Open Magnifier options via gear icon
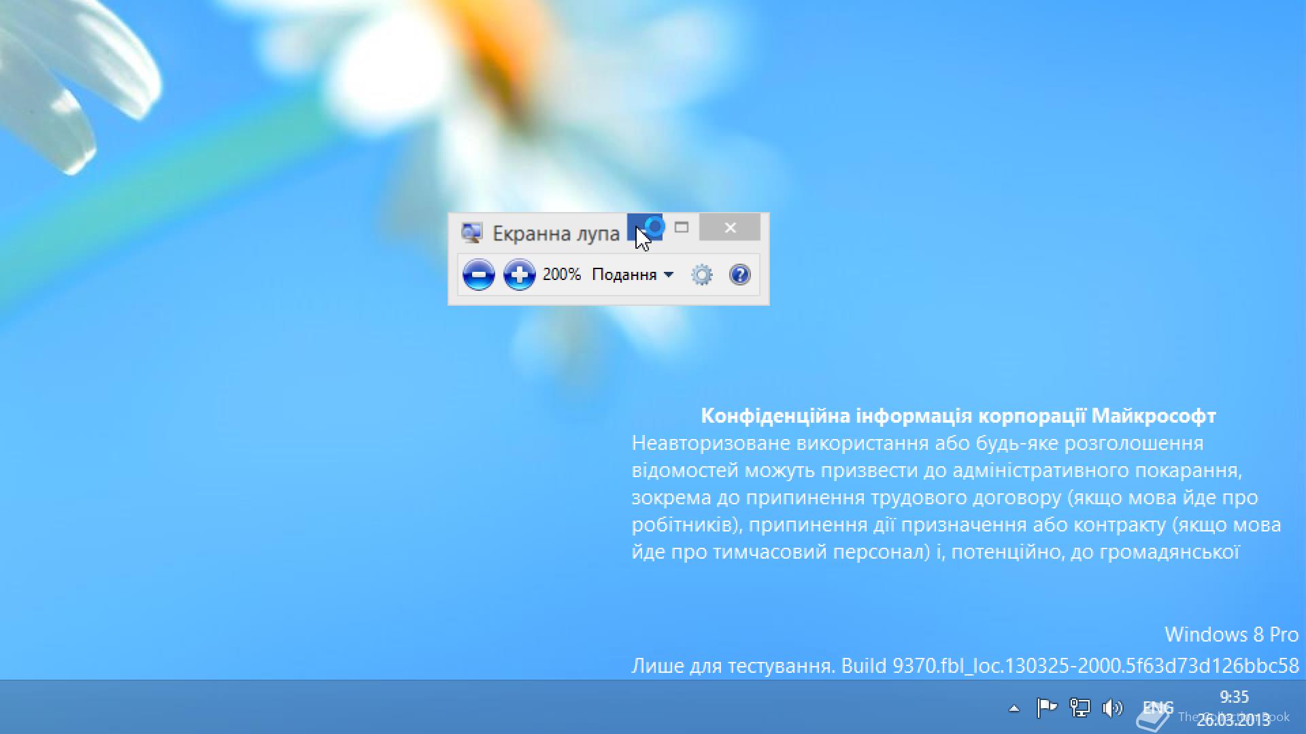1306x734 pixels. [x=702, y=275]
